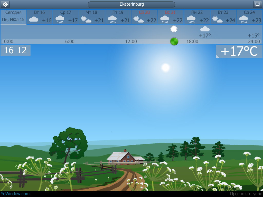Click the green time slider knob
The width and height of the screenshot is (263, 197).
pos(174,41)
